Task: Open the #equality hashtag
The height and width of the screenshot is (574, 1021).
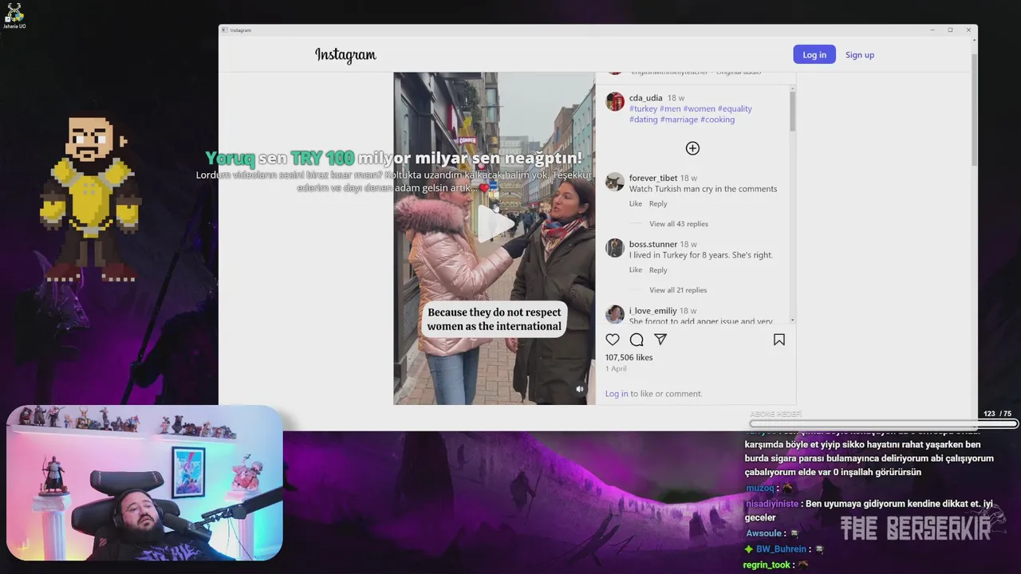Action: click(x=735, y=109)
